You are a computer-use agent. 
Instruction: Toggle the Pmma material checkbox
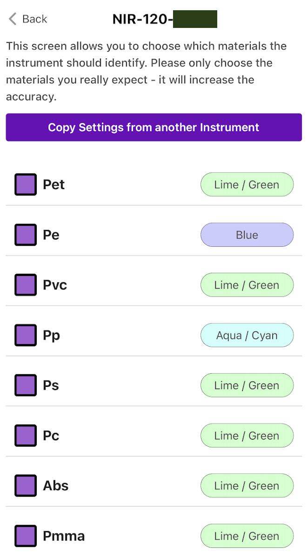click(x=26, y=536)
